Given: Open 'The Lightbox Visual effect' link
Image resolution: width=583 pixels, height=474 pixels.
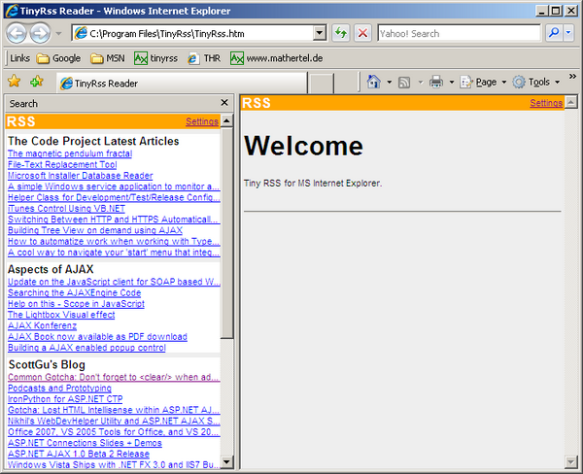Looking at the screenshot, I should pos(61,315).
